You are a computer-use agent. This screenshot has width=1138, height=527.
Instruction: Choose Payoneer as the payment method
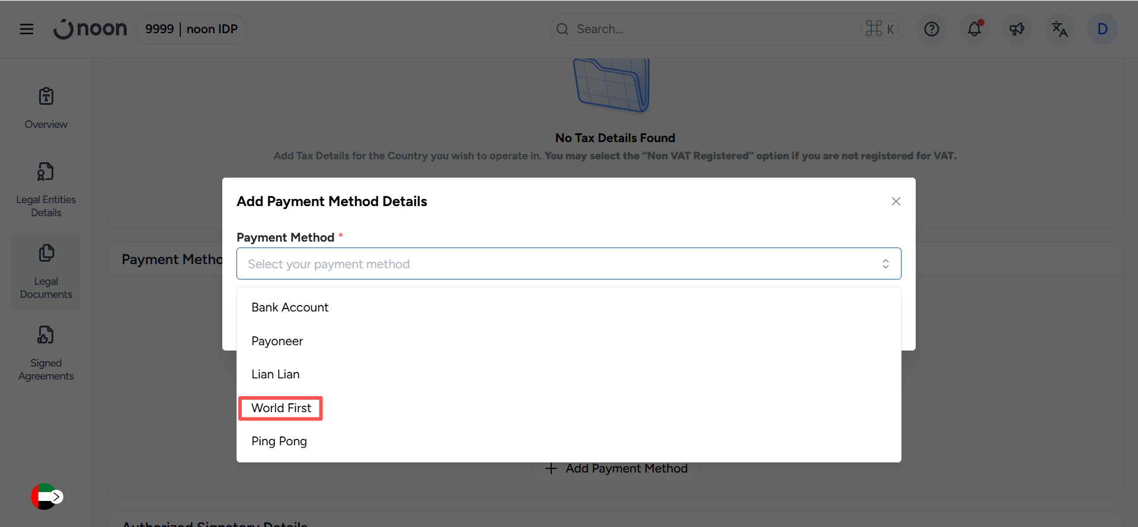(277, 341)
